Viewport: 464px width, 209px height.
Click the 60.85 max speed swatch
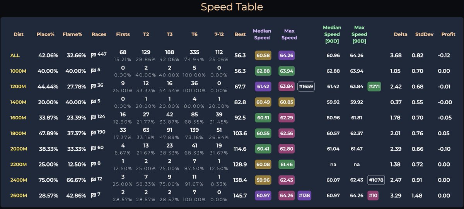click(287, 102)
